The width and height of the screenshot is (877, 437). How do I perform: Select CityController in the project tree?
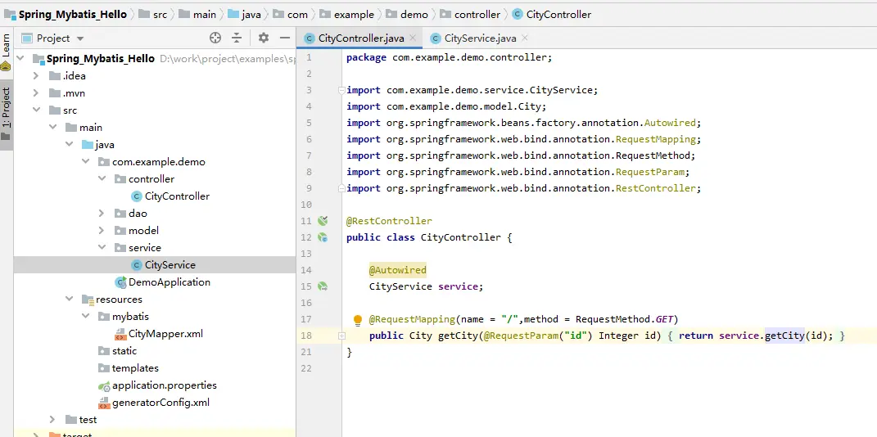[178, 196]
